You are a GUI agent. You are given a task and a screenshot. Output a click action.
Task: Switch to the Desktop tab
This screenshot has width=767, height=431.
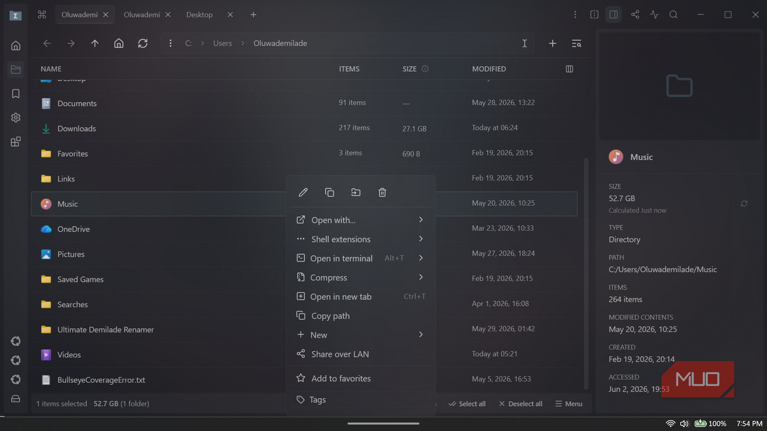coord(199,15)
